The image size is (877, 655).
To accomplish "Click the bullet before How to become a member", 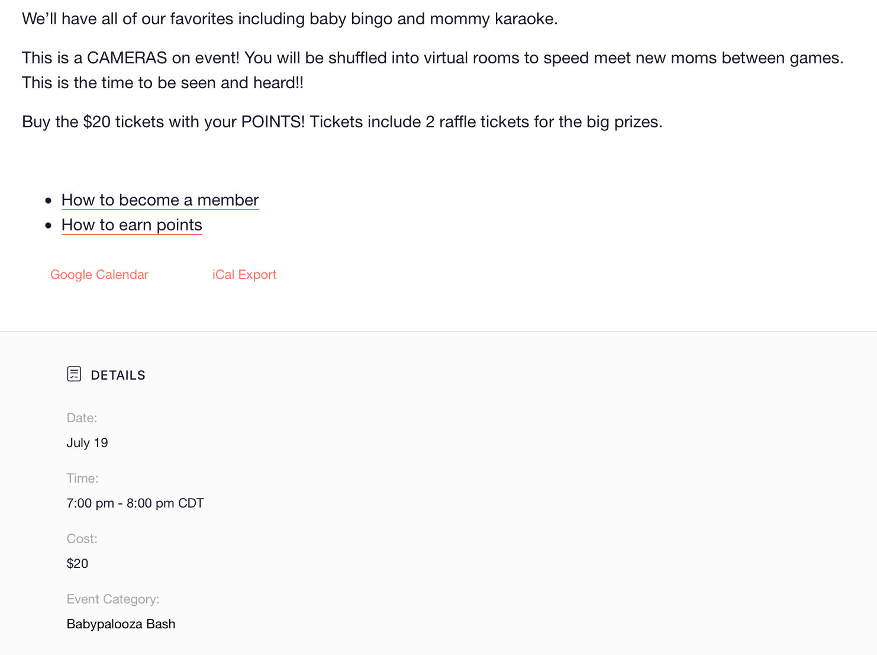I will click(x=49, y=201).
